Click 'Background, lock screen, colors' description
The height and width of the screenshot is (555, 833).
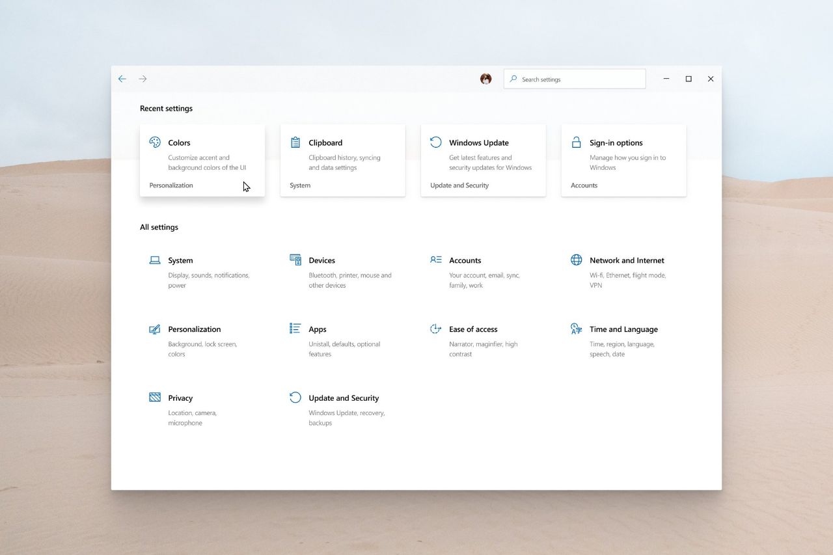202,349
